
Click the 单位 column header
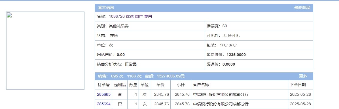(x=145, y=85)
